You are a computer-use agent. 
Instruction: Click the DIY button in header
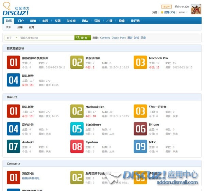pyautogui.click(x=166, y=6)
